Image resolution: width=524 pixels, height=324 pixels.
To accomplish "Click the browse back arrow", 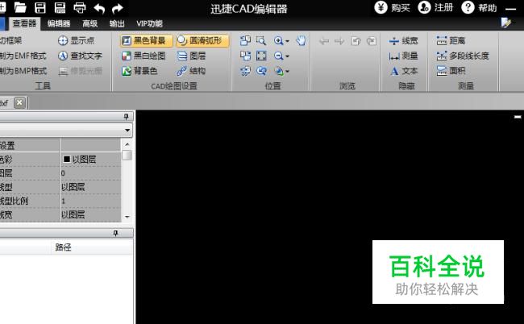I will click(324, 41).
